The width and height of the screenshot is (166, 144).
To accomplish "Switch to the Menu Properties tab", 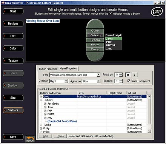I will tap(68, 68).
